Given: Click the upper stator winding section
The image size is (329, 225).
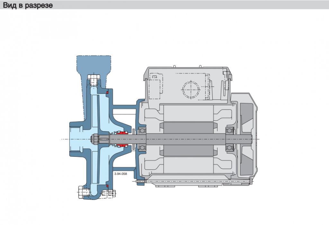Looking at the screenshot, I should click(x=188, y=113).
